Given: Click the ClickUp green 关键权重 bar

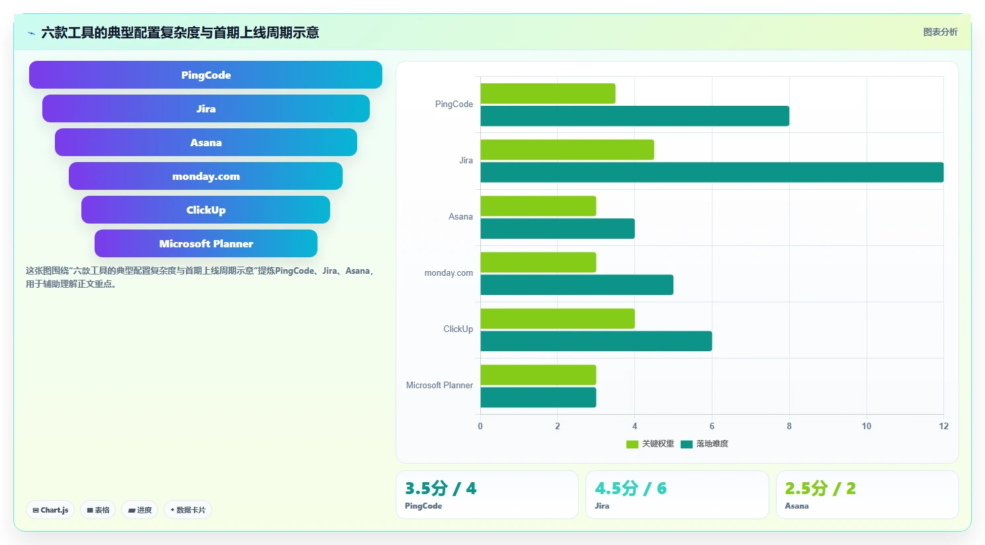Looking at the screenshot, I should 558,319.
